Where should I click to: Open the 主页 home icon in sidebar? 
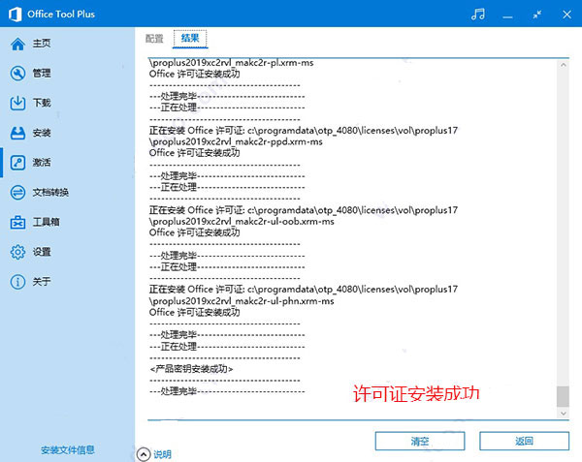point(17,44)
